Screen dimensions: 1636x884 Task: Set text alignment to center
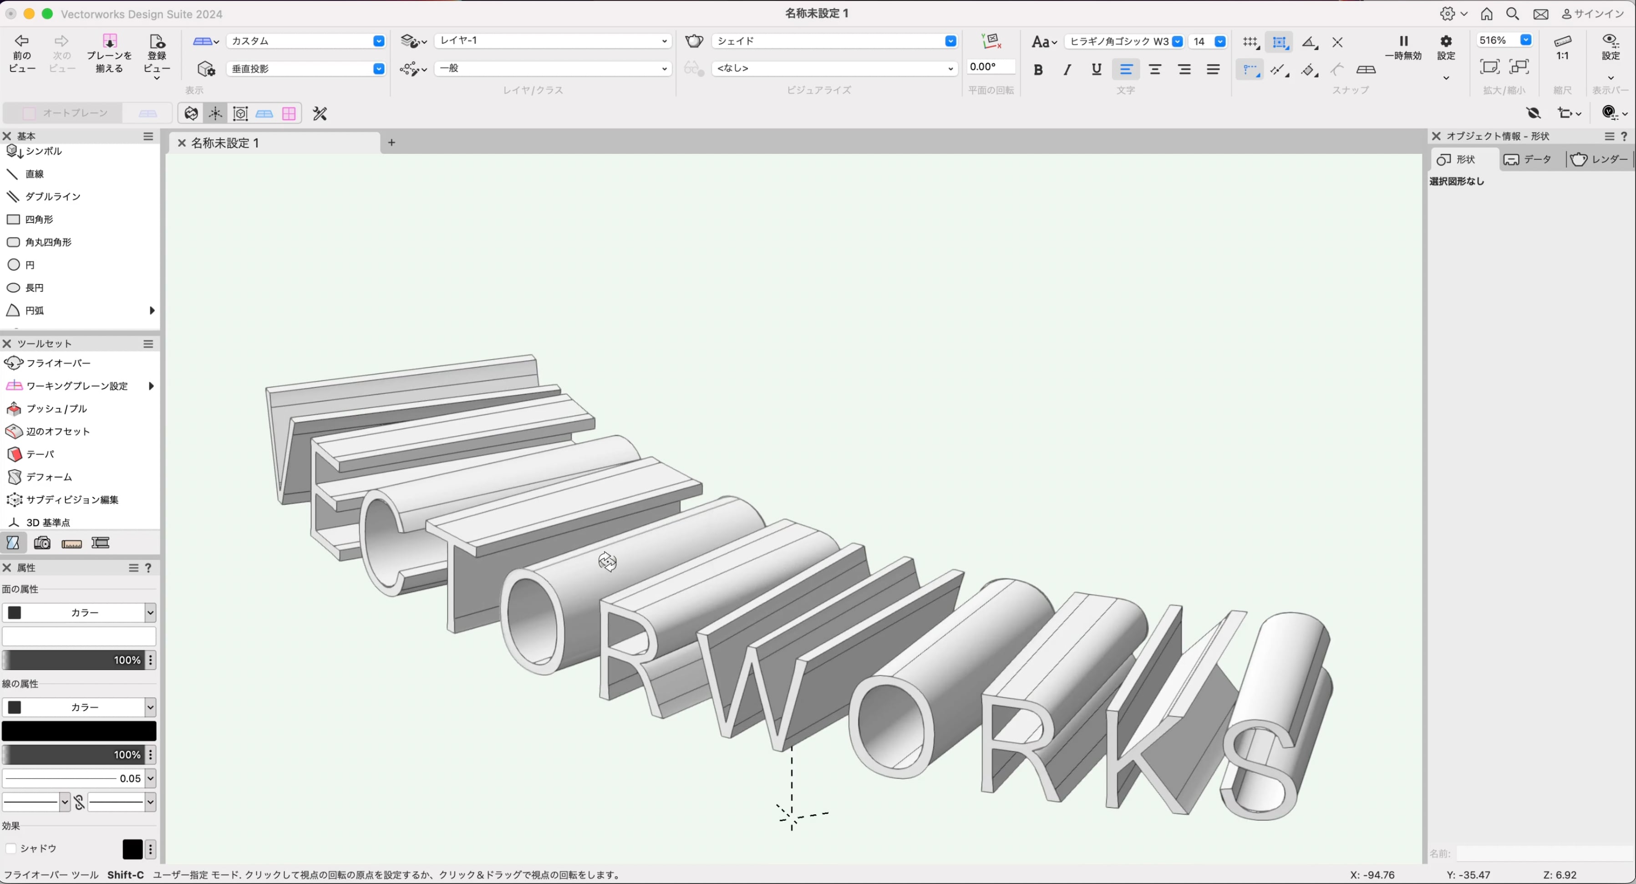pos(1154,70)
